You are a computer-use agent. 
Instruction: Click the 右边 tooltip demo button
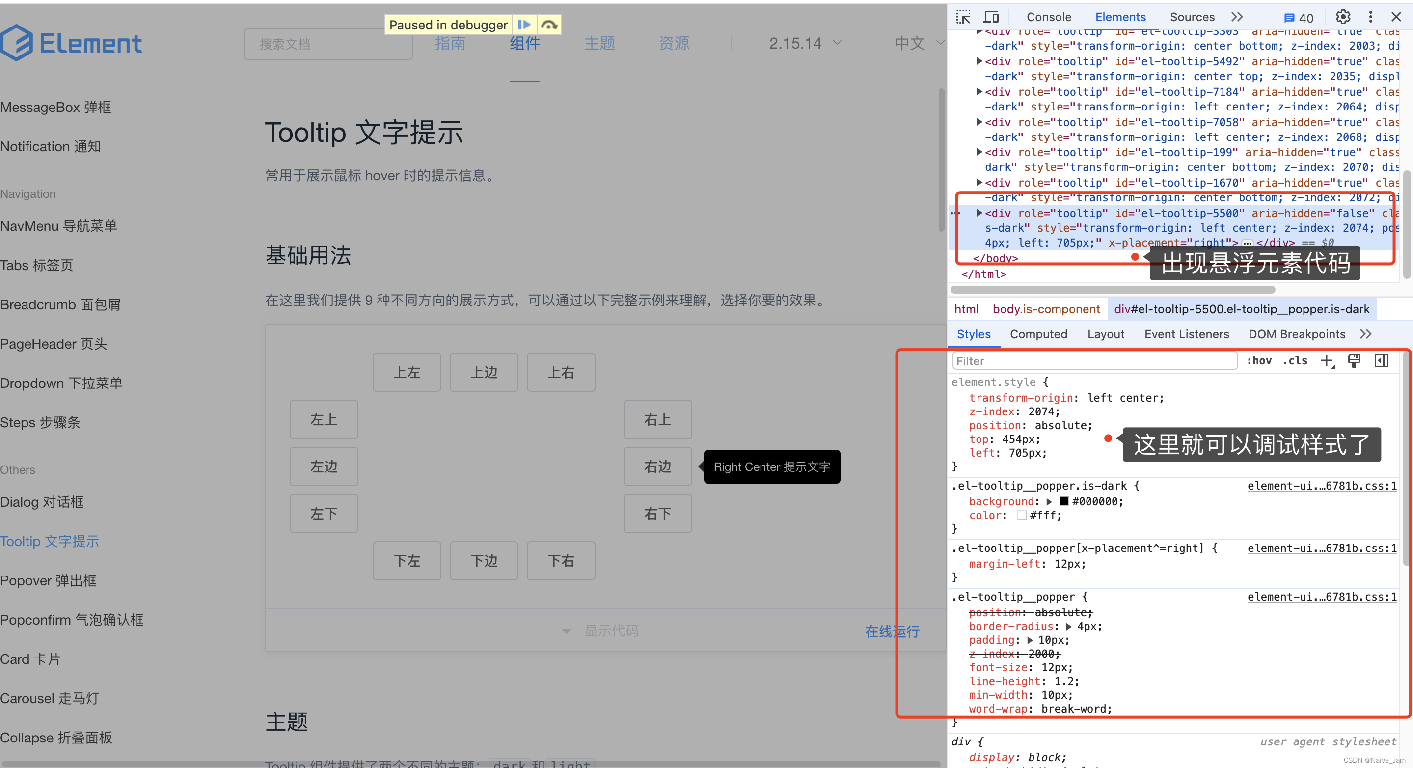(657, 467)
